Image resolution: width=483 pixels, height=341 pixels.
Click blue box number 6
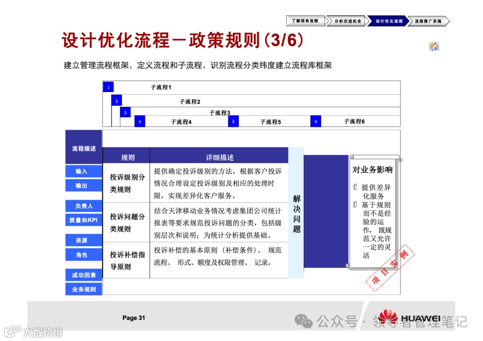[x=316, y=122]
